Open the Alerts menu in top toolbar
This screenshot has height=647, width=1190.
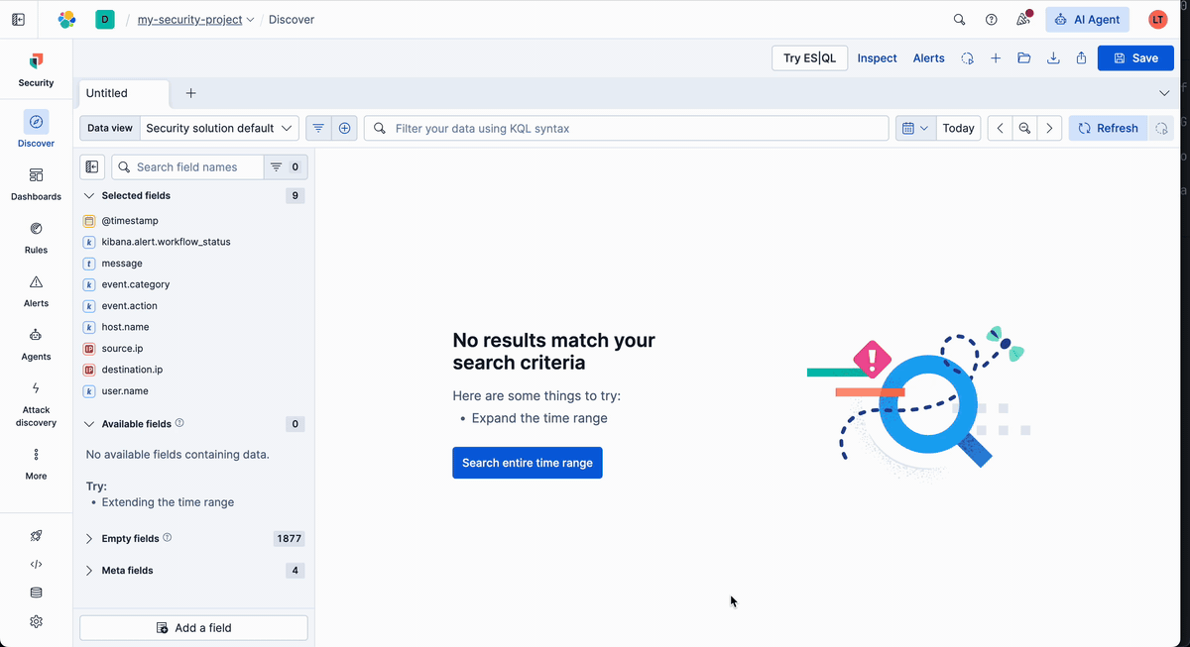click(928, 58)
